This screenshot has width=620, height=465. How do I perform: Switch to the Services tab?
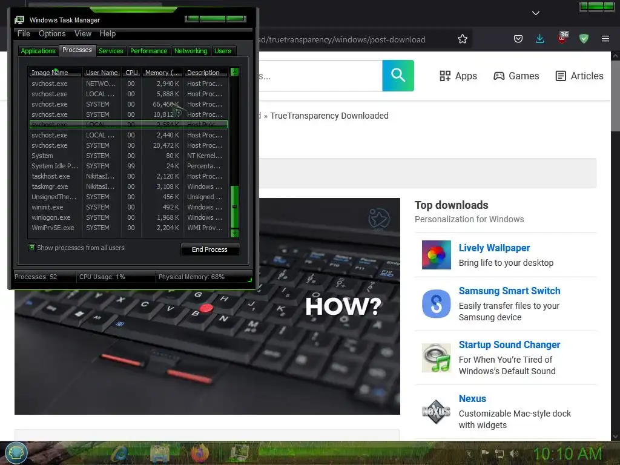coord(111,51)
